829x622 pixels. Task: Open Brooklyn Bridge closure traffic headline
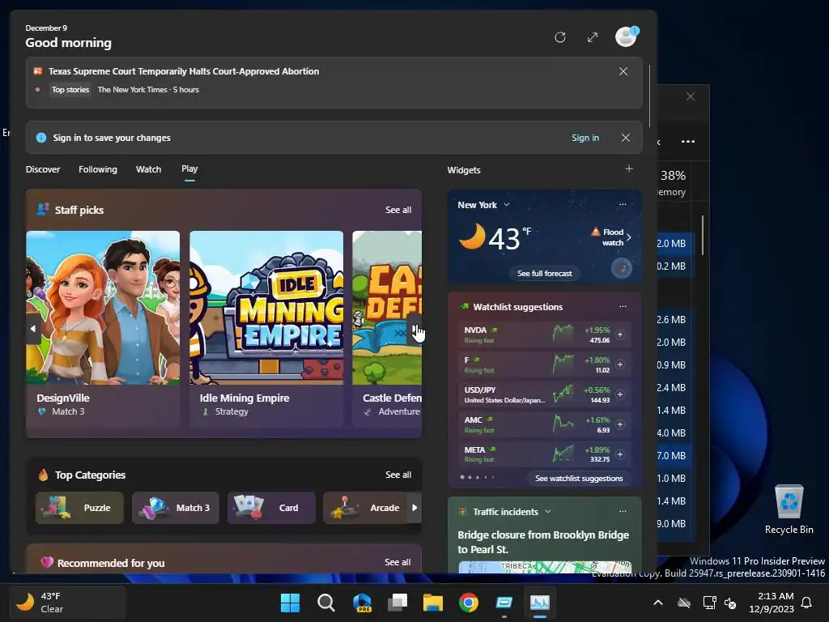(543, 542)
